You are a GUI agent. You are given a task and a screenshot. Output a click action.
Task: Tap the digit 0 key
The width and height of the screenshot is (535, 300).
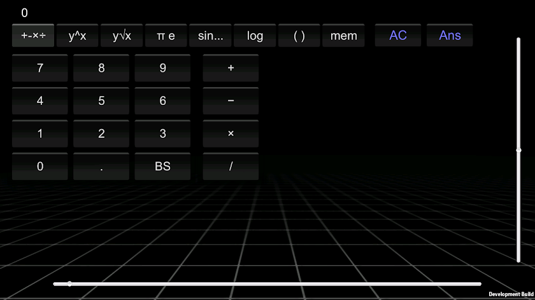[40, 166]
